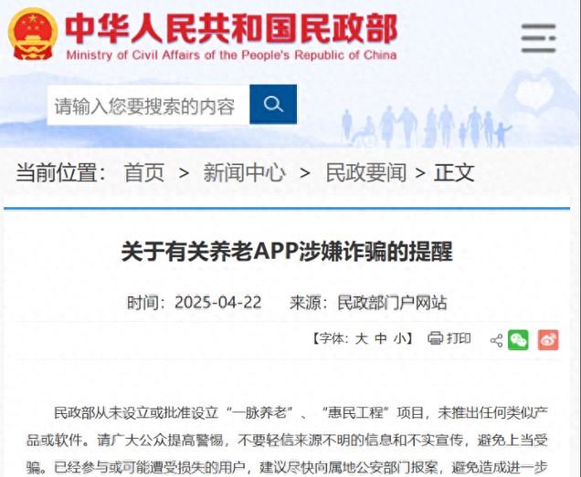Viewport: 581px width, 477px height.
Task: Click the article line starting with 民政部从未设立
Action: tap(301, 412)
